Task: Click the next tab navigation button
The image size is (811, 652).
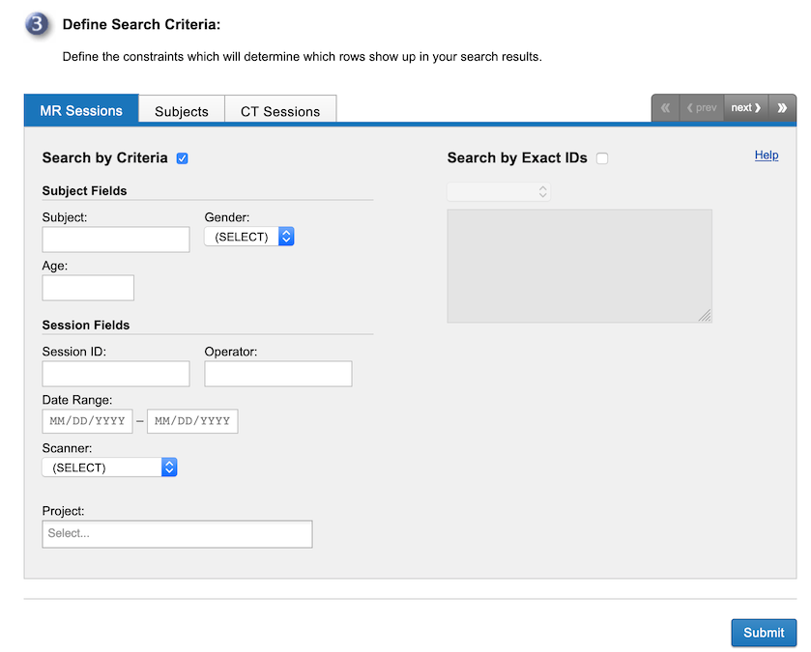Action: click(746, 108)
